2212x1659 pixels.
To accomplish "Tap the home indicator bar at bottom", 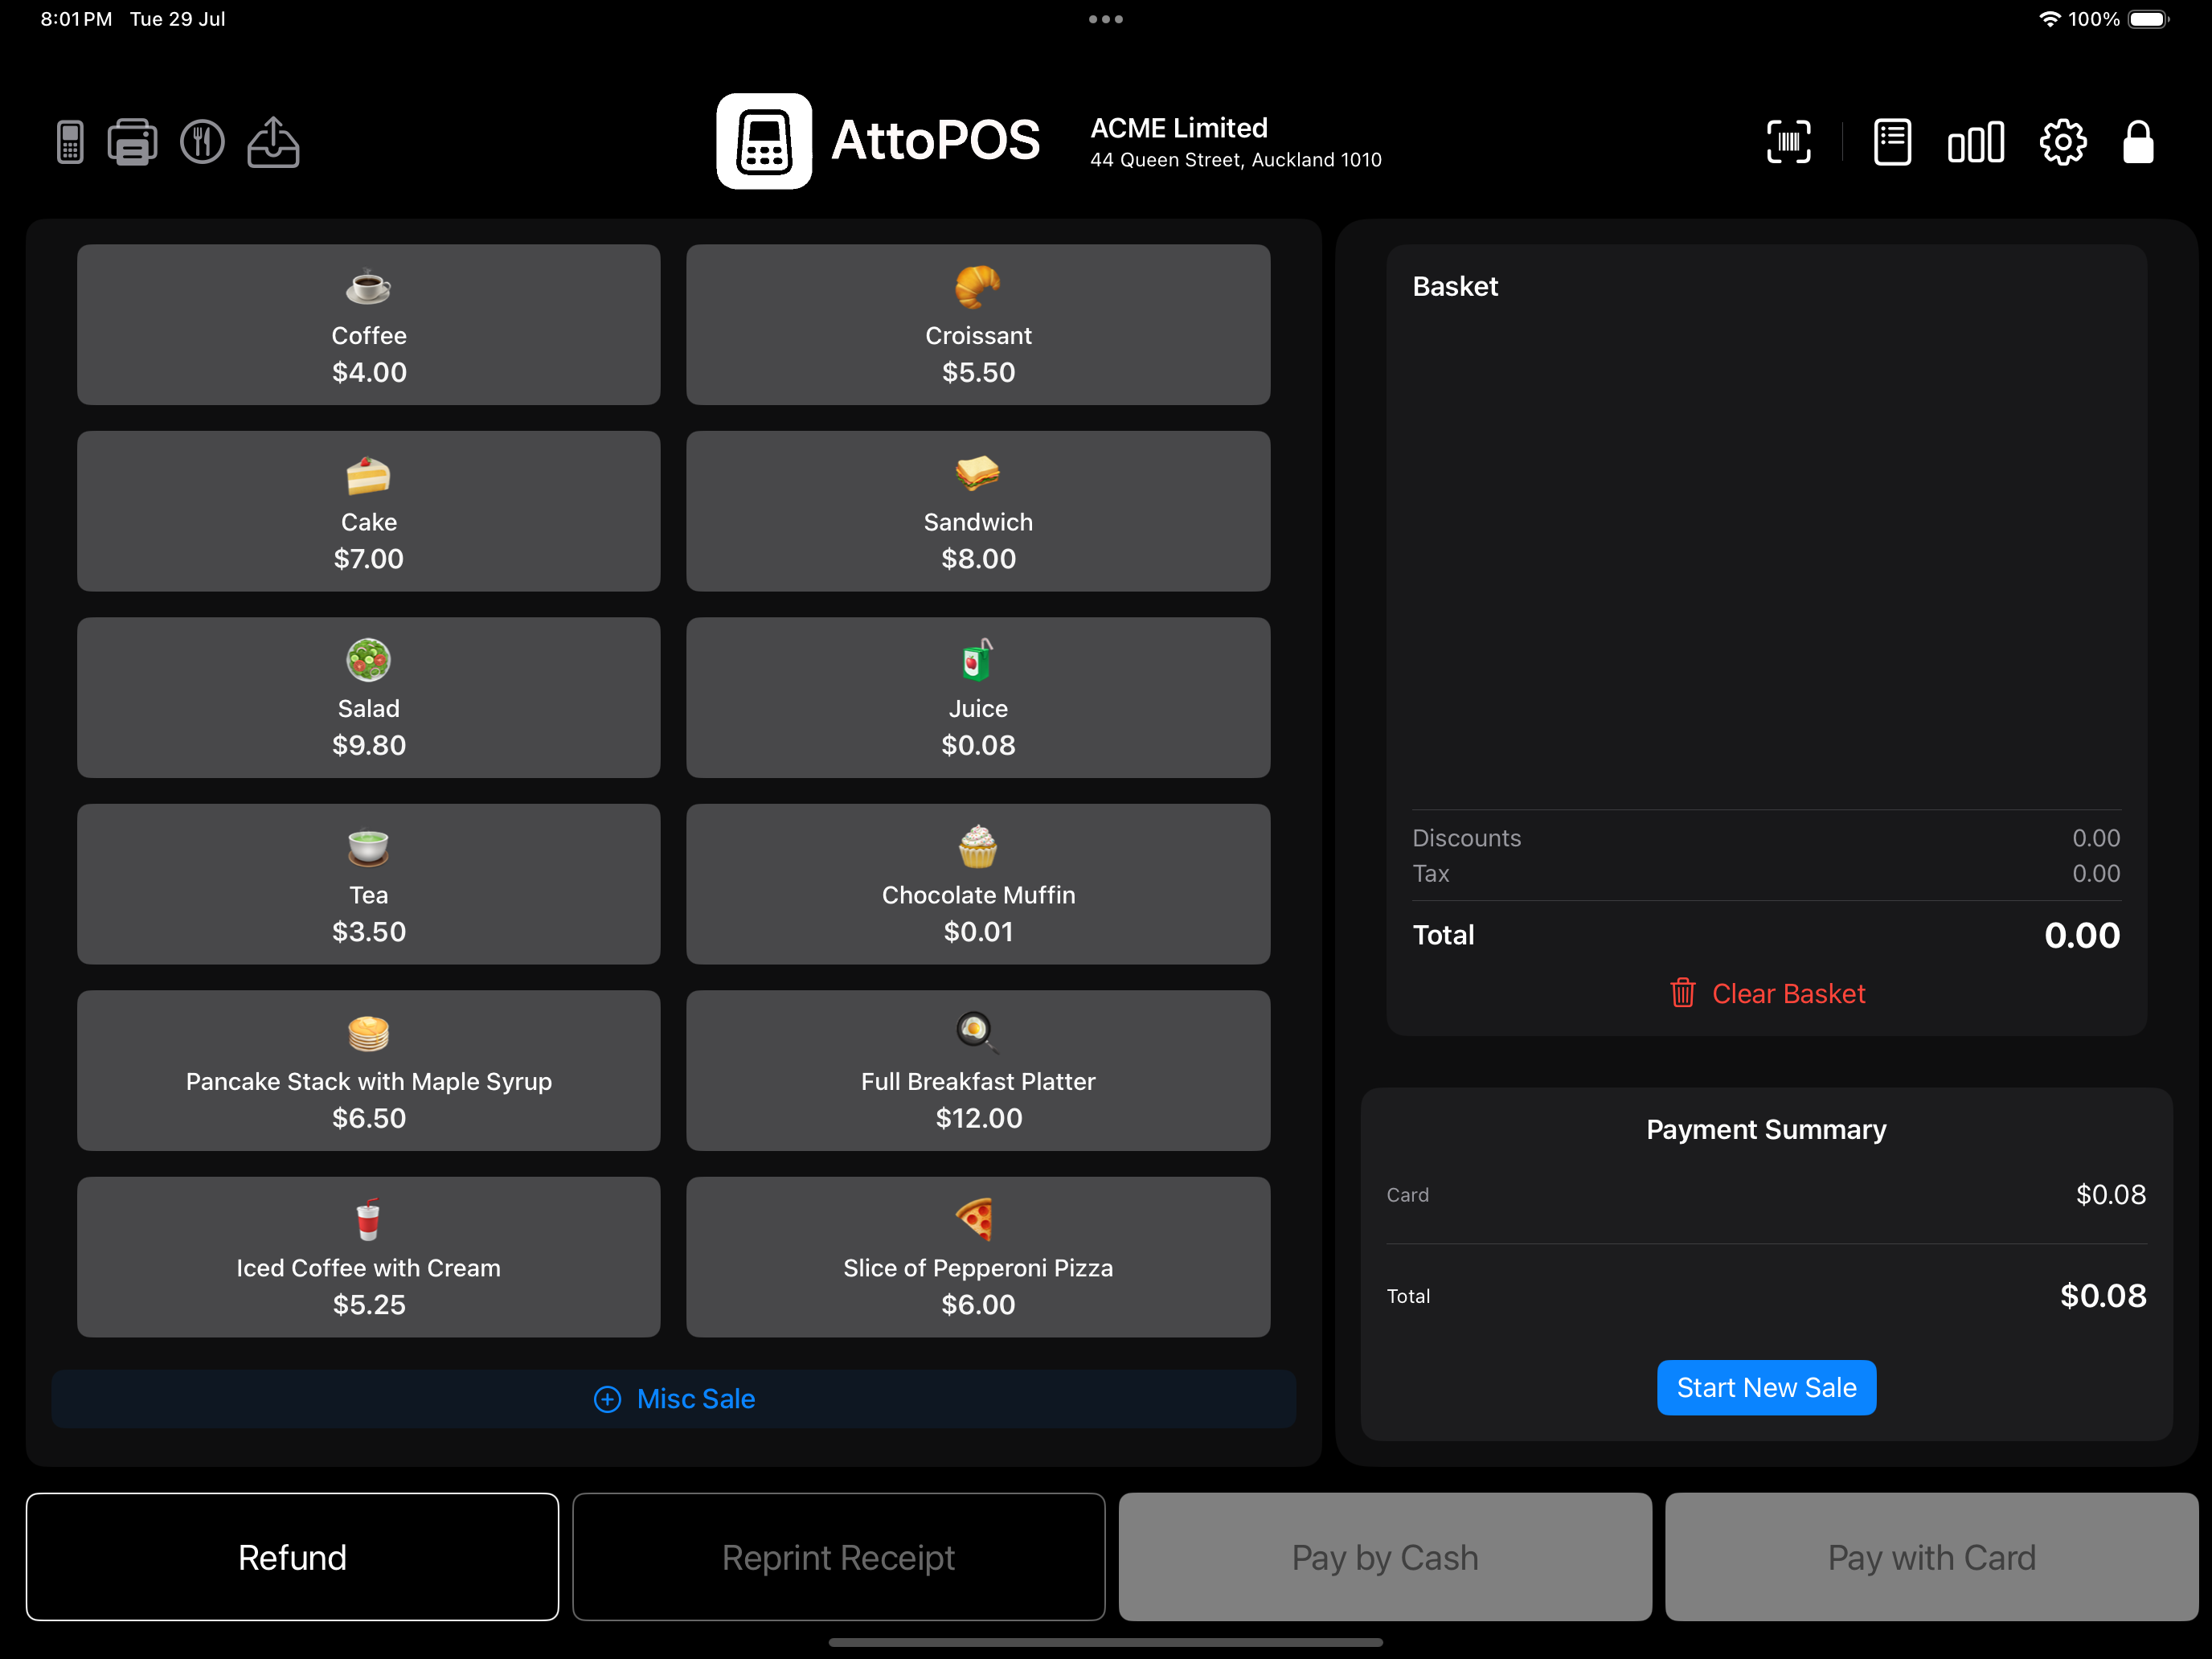I will point(1106,1642).
